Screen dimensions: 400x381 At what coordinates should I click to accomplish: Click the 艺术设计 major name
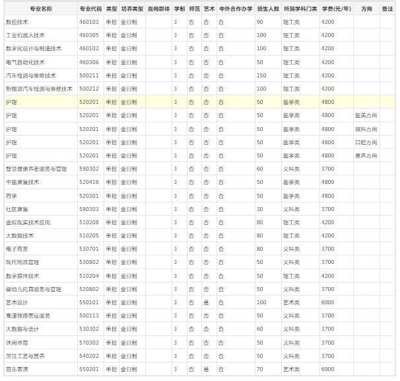tap(16, 302)
